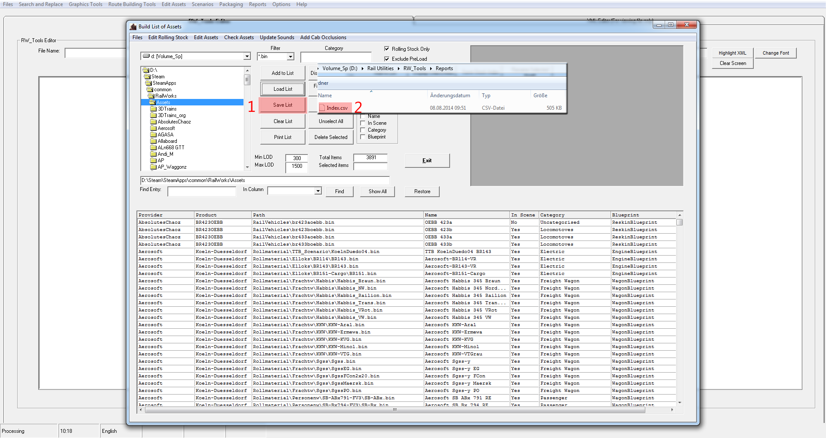This screenshot has height=438, width=826.
Task: Click the Allaboard folder icon
Action: [x=154, y=141]
